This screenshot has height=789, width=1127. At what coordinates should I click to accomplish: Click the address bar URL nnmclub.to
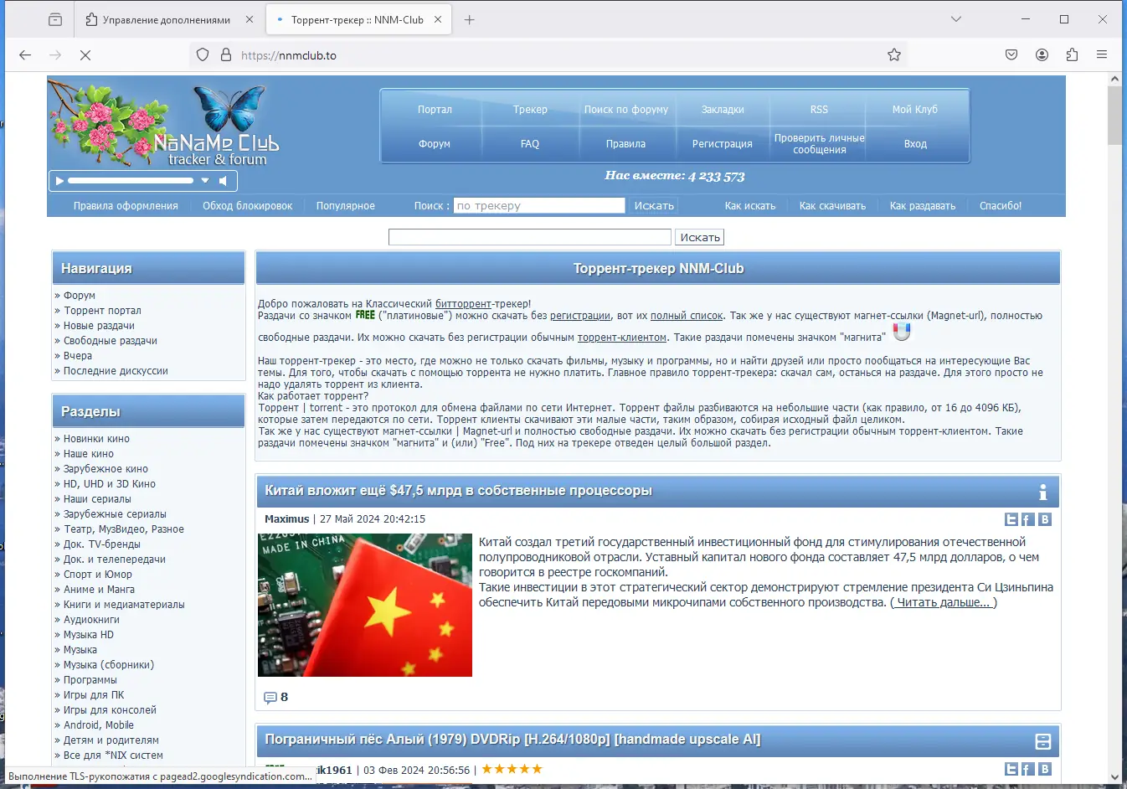(x=288, y=55)
